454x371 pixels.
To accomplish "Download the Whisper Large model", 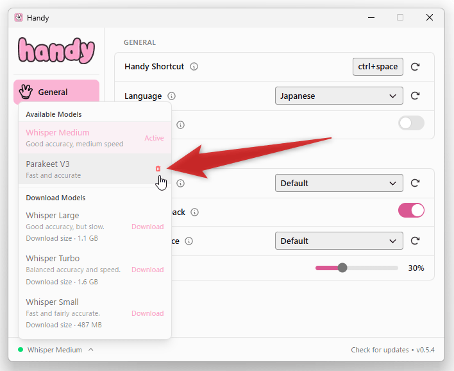I will [147, 227].
